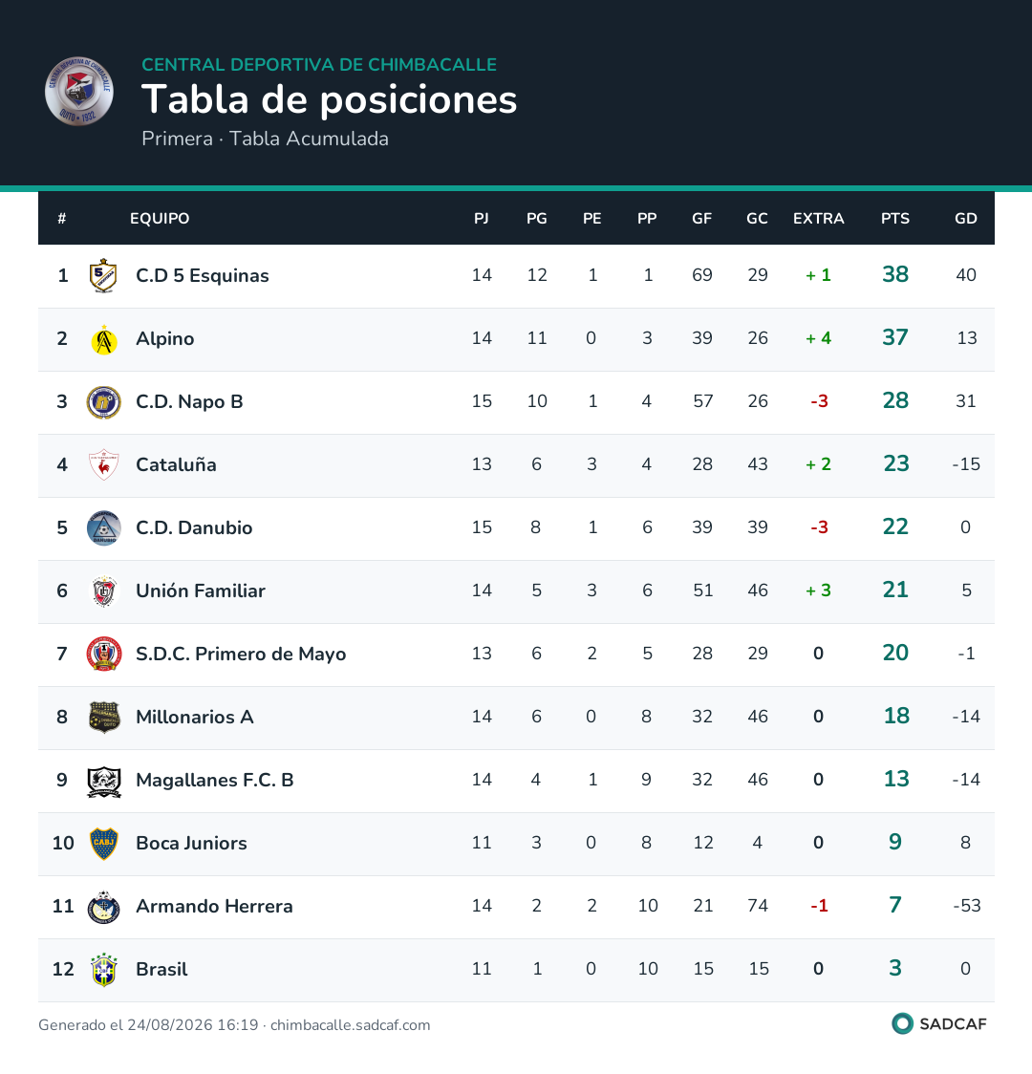The height and width of the screenshot is (1074, 1032).
Task: Click the EXTRA column header
Action: tap(818, 219)
